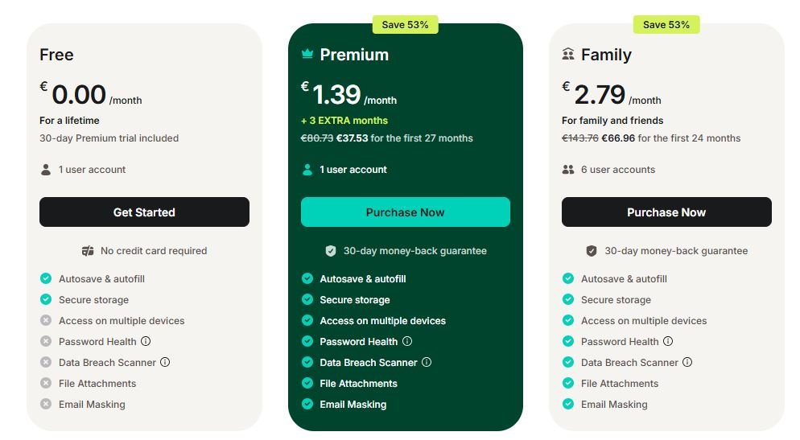800x440 pixels.
Task: Click the Family Save 53% badge
Action: point(666,25)
